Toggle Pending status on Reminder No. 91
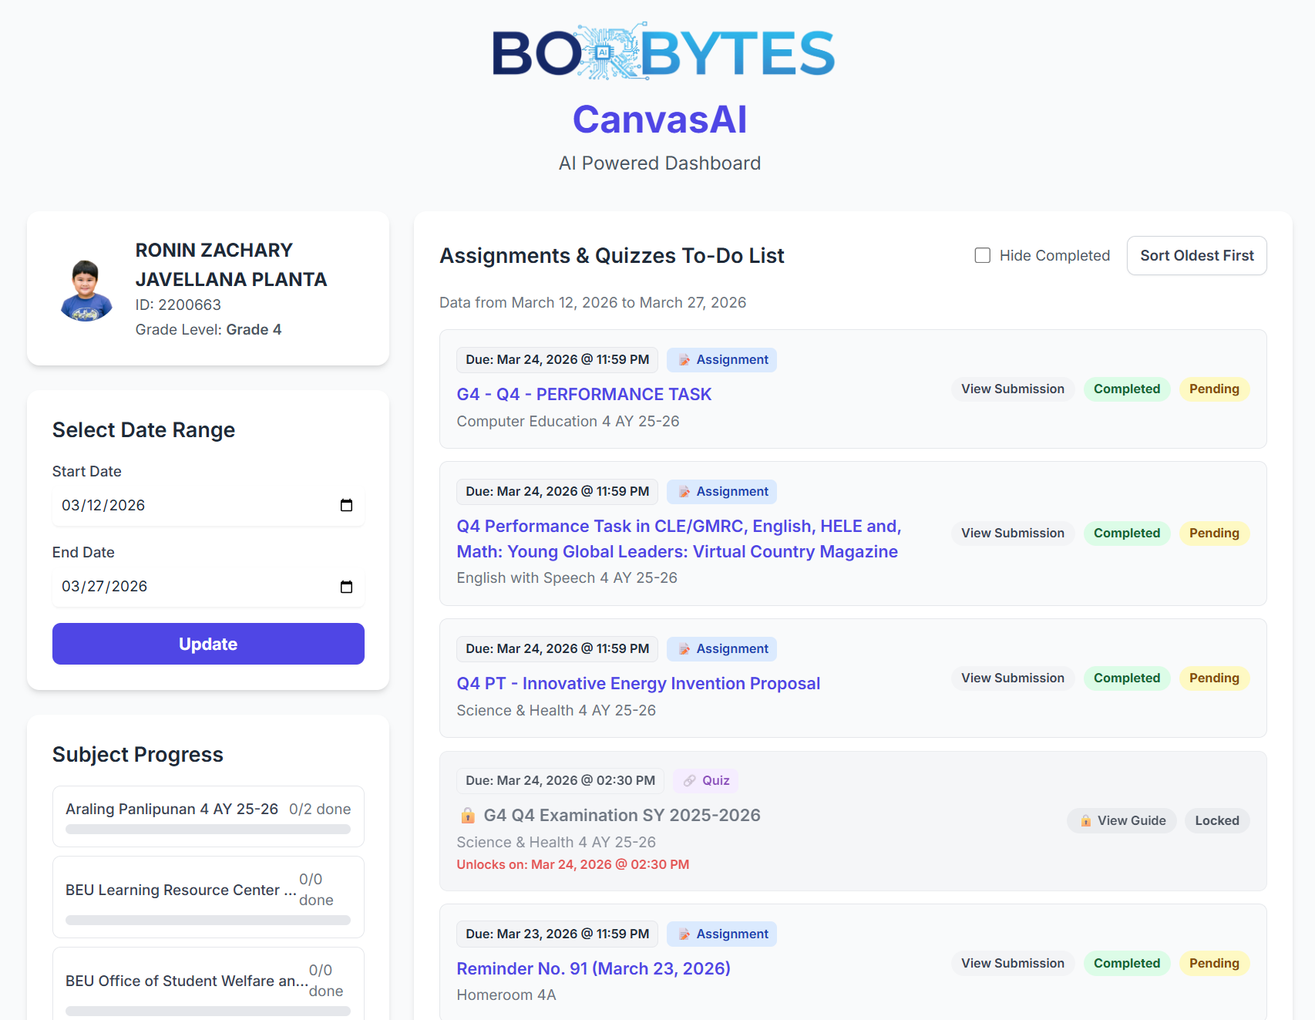1315x1020 pixels. [x=1214, y=963]
